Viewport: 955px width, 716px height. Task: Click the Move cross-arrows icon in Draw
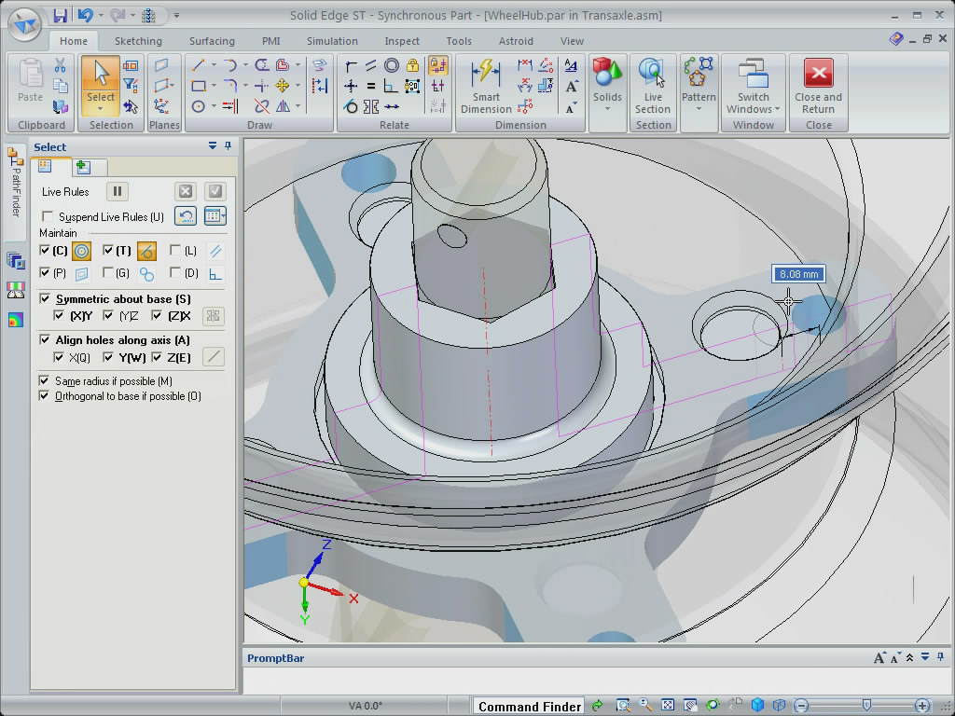pyautogui.click(x=282, y=86)
